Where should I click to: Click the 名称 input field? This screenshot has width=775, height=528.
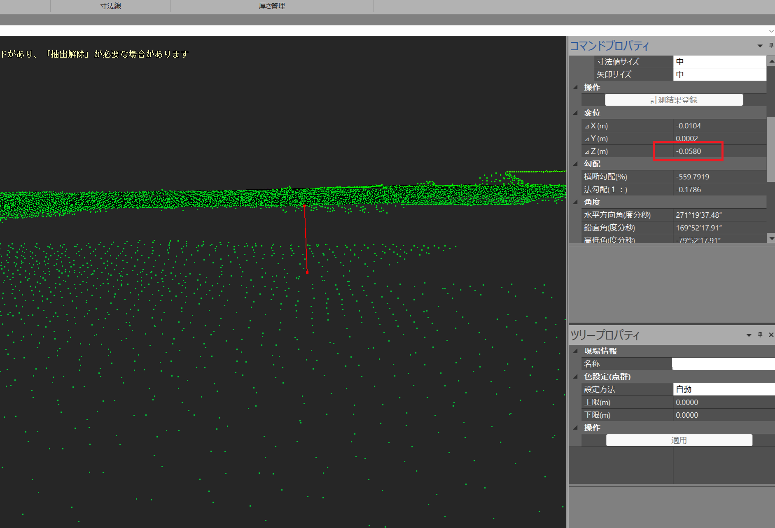pyautogui.click(x=724, y=364)
